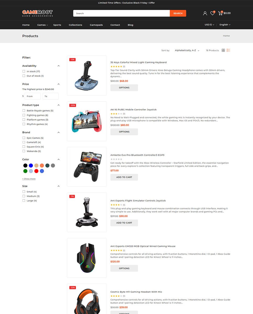Switch to list view layout
253x314 pixels.
(x=228, y=50)
